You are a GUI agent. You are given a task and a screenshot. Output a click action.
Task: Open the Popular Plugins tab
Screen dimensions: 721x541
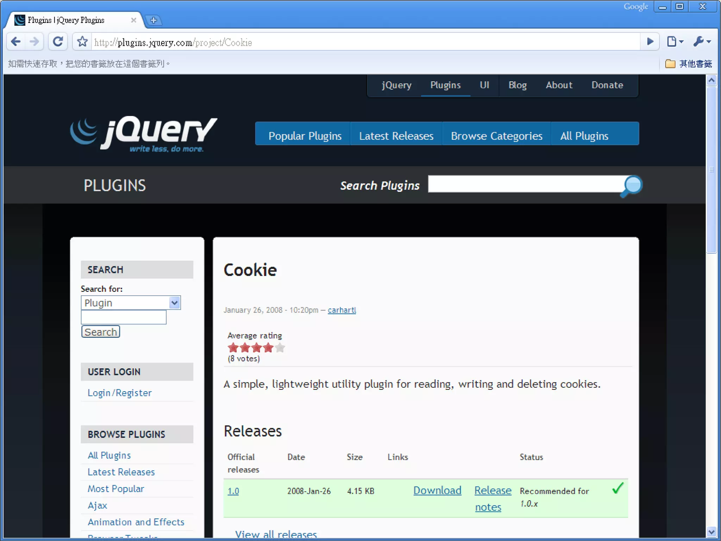pyautogui.click(x=305, y=136)
